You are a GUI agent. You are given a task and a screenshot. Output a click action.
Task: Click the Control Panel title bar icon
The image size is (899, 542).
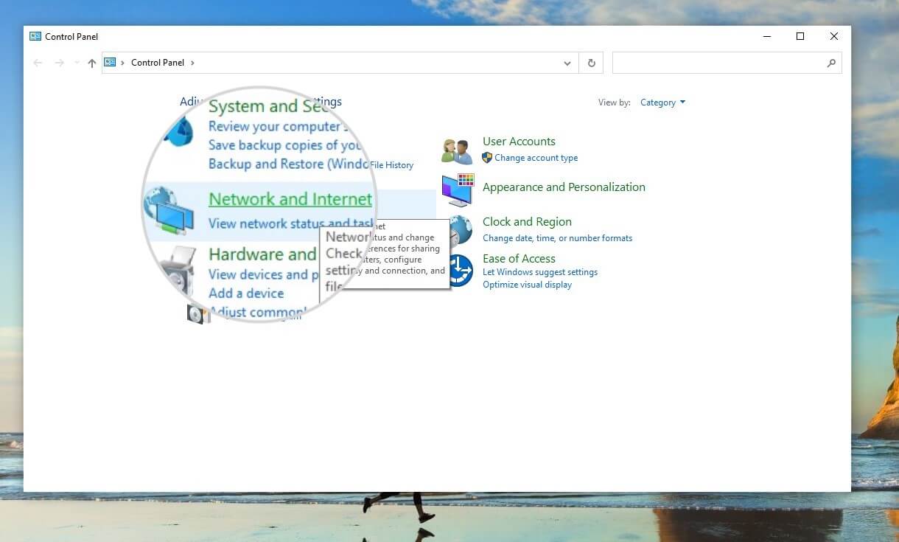(x=35, y=36)
